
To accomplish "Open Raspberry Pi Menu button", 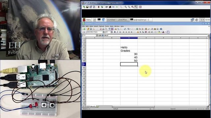I will pyautogui.click(x=87, y=20).
